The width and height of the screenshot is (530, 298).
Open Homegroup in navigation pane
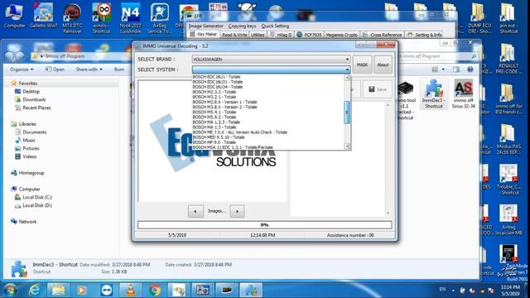[27, 173]
